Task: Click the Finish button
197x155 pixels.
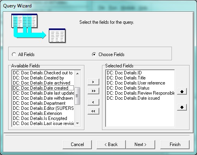Action: coord(175,144)
